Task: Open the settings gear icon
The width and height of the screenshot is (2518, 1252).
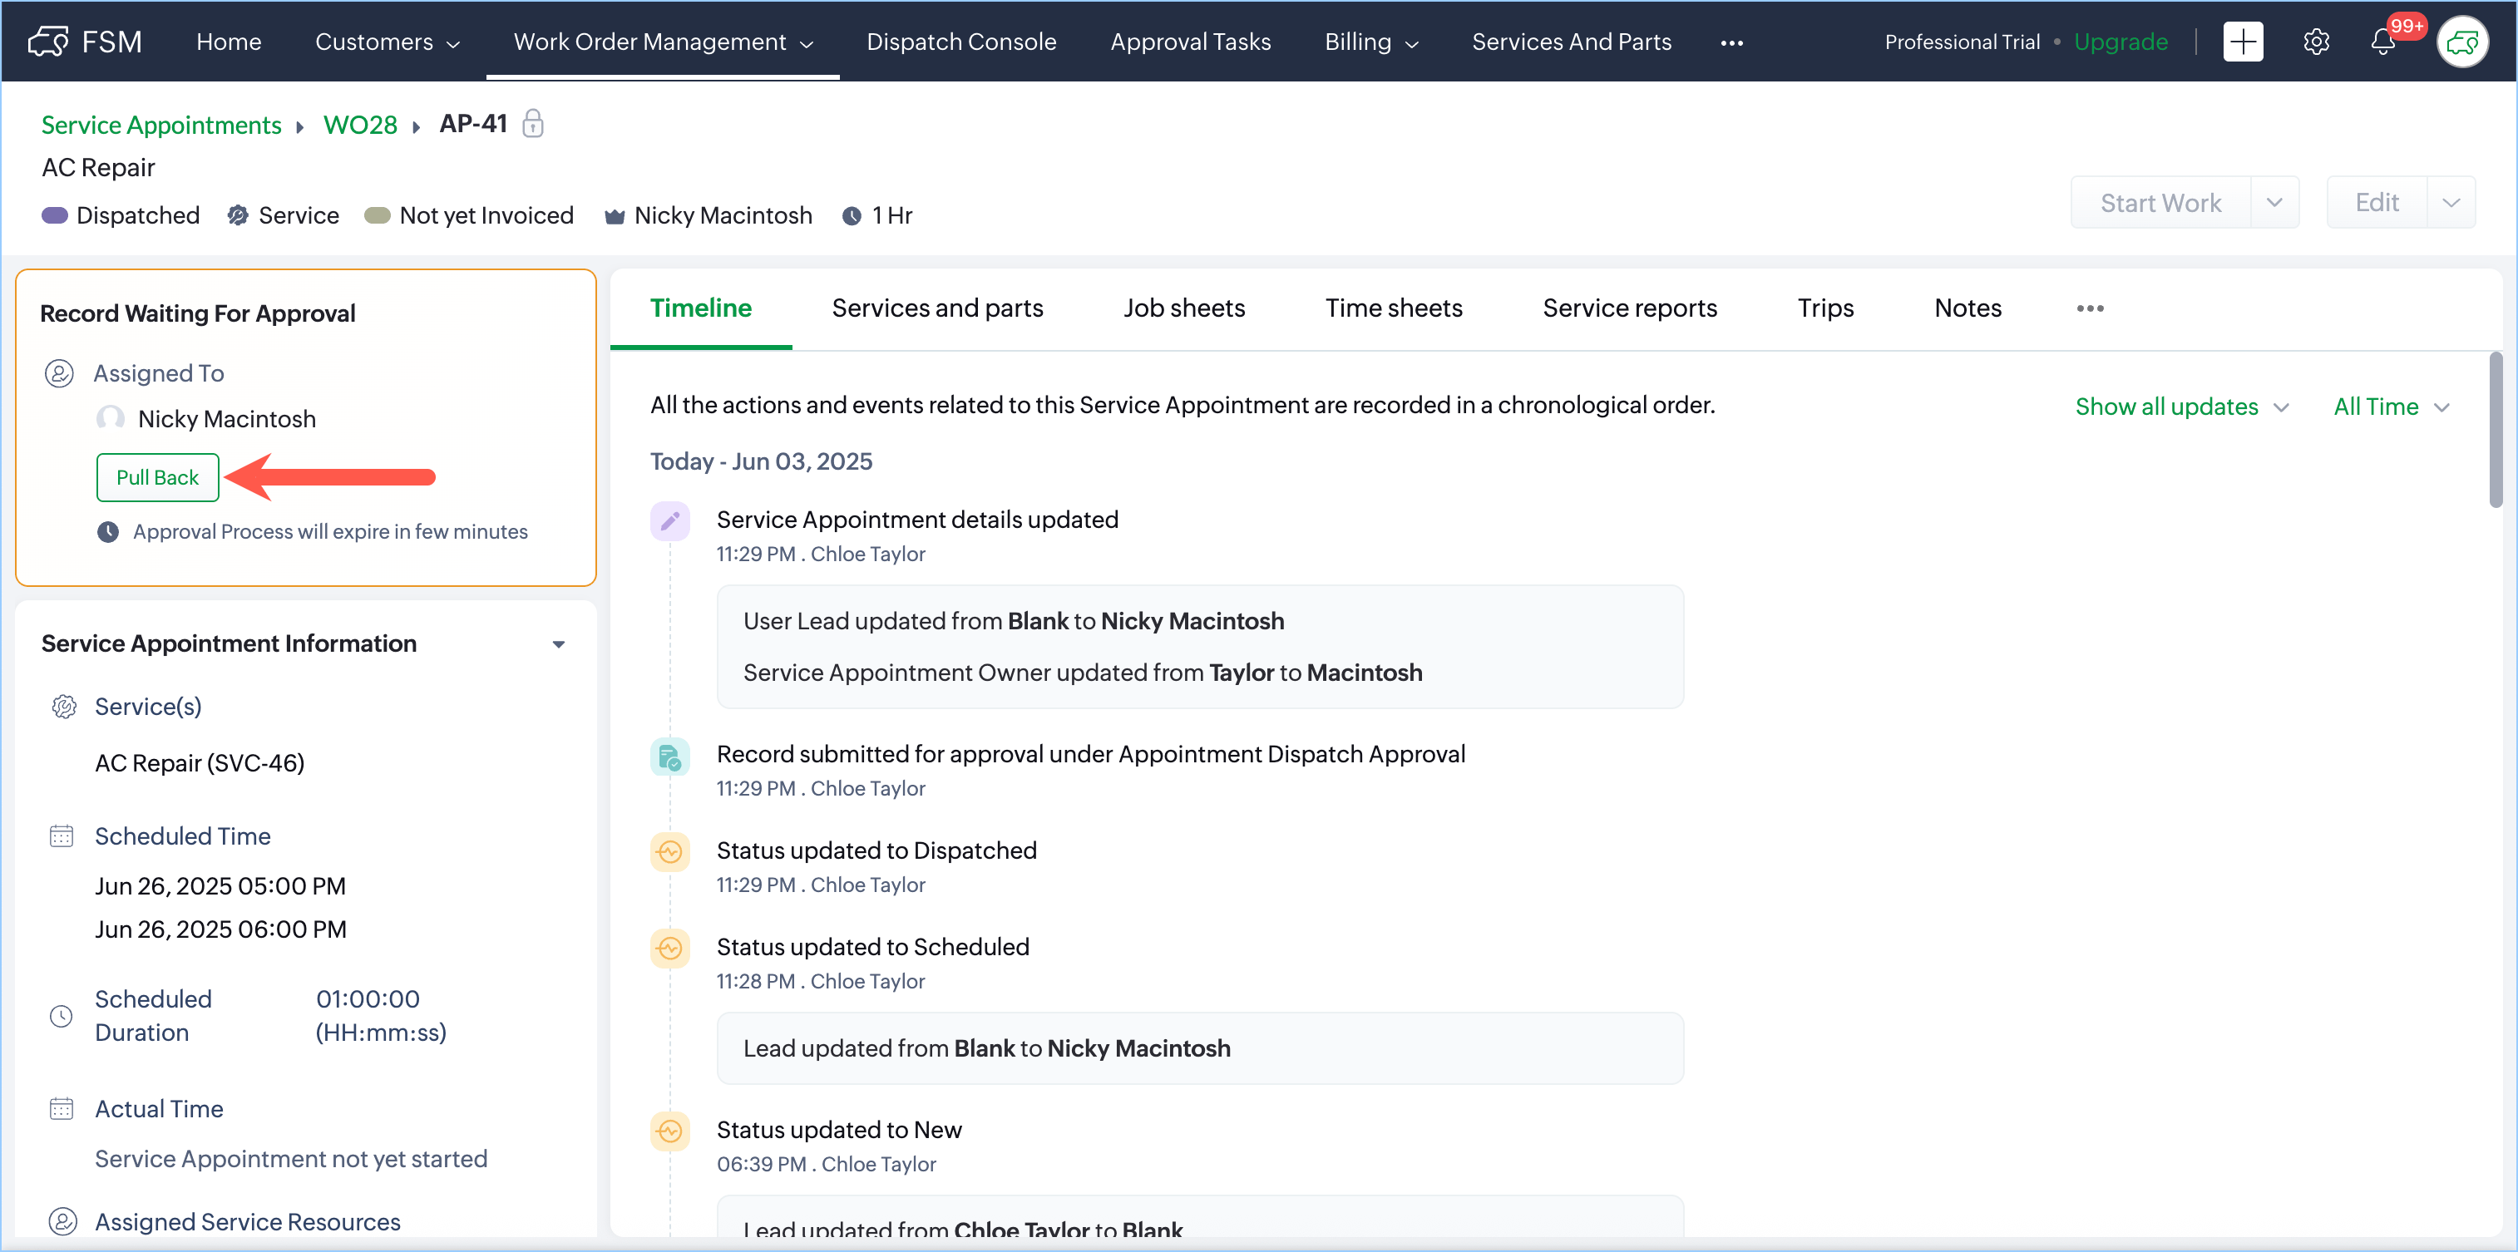Action: [2316, 42]
